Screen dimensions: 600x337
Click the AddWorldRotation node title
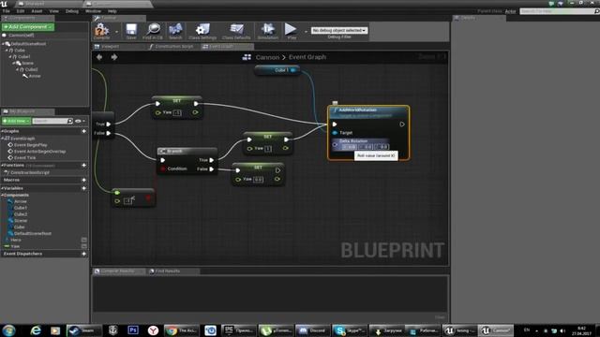(x=357, y=110)
